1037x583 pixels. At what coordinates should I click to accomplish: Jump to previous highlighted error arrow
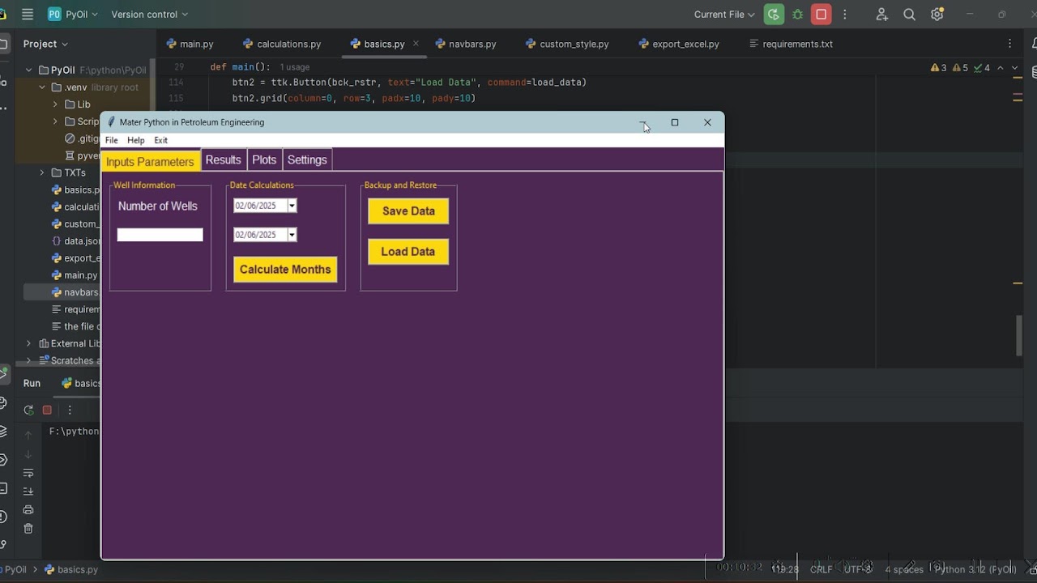coord(1001,68)
